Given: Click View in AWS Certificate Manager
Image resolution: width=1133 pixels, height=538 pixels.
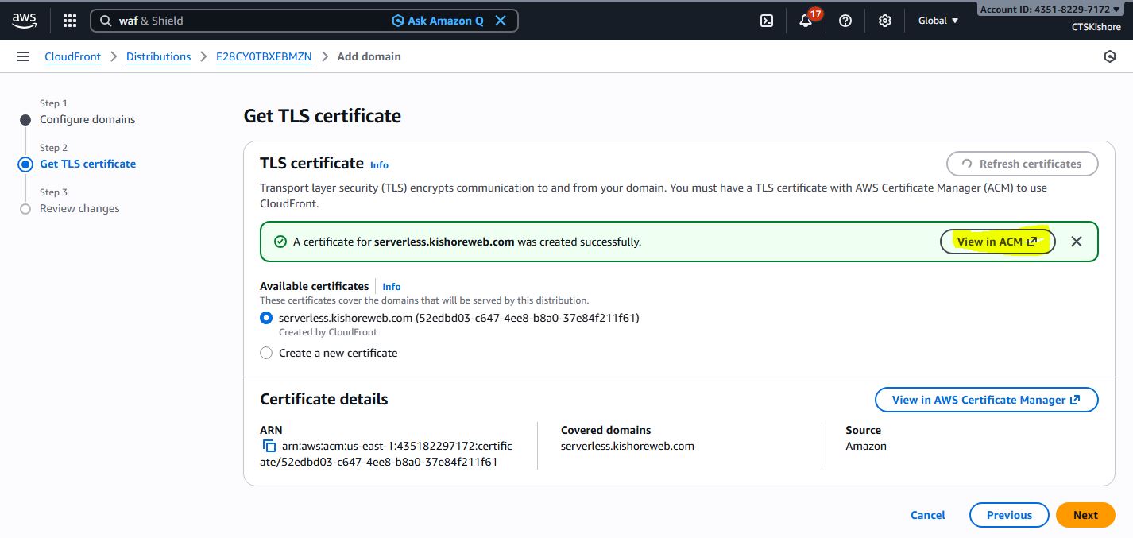Looking at the screenshot, I should point(986,400).
